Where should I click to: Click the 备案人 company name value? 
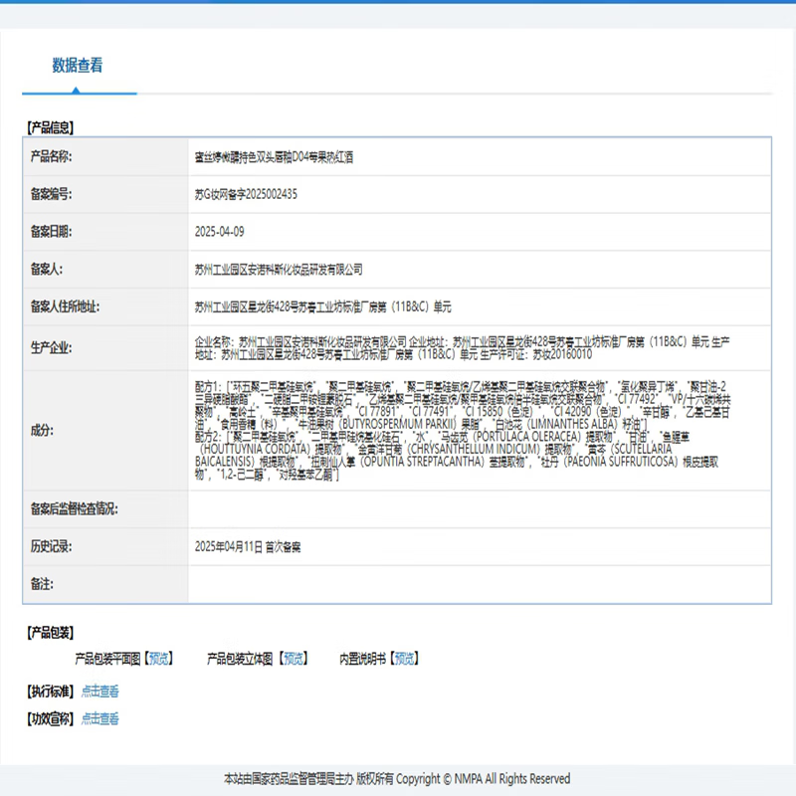coord(279,269)
